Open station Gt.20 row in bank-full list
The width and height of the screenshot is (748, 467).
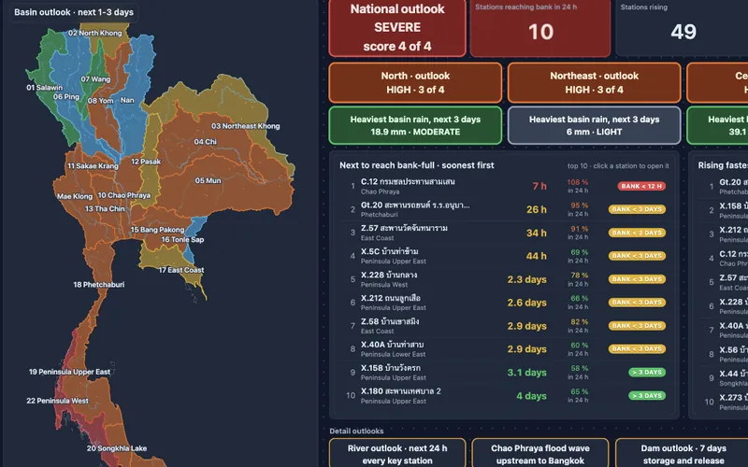[506, 209]
